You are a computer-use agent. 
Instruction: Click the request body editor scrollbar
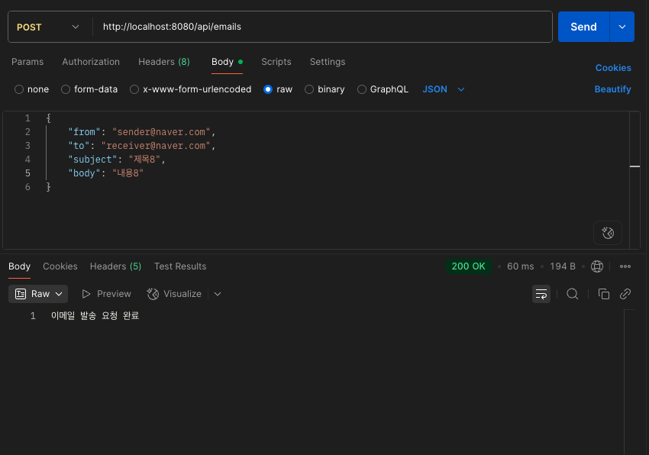pos(635,179)
